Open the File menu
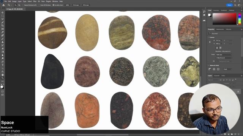 coord(6,2)
